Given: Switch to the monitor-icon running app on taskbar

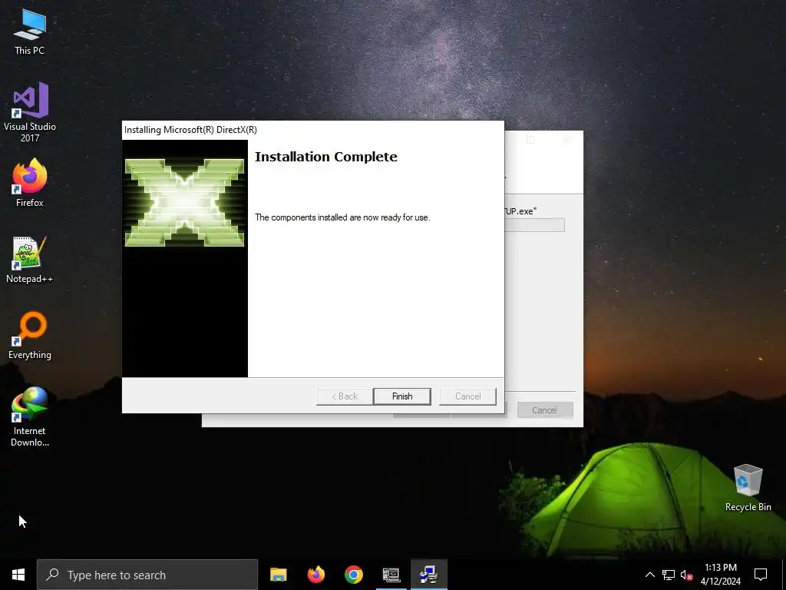Looking at the screenshot, I should pos(391,575).
